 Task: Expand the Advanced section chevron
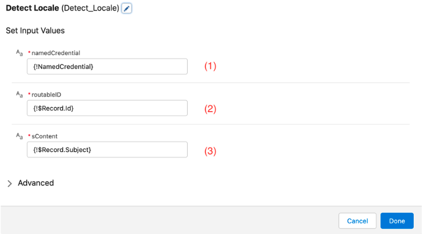coord(9,184)
